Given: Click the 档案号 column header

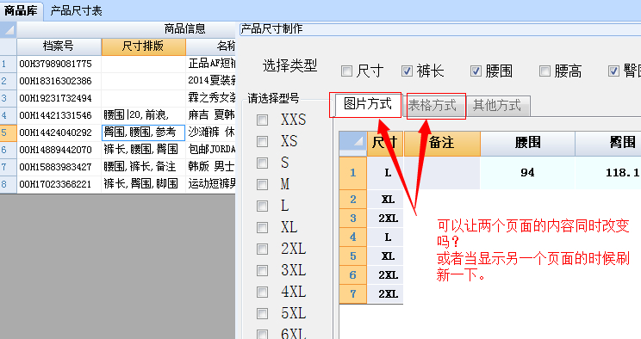Looking at the screenshot, I should click(59, 46).
